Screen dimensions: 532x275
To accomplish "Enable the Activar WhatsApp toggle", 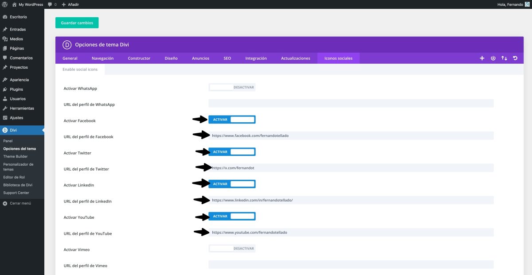I will point(231,87).
